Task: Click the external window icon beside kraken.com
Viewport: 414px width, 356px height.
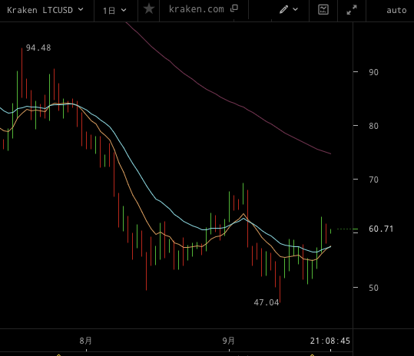Action: tap(234, 8)
